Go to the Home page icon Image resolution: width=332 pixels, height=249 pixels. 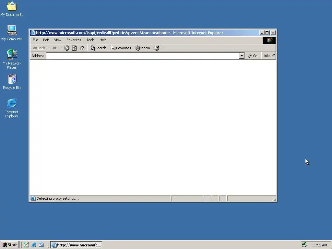[x=82, y=48]
